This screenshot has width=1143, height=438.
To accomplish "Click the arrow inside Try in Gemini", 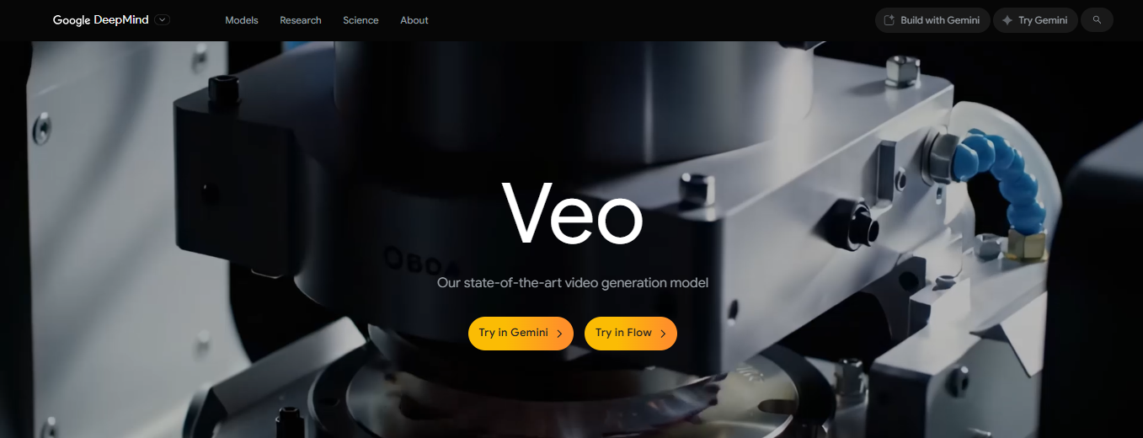I will [x=559, y=334].
